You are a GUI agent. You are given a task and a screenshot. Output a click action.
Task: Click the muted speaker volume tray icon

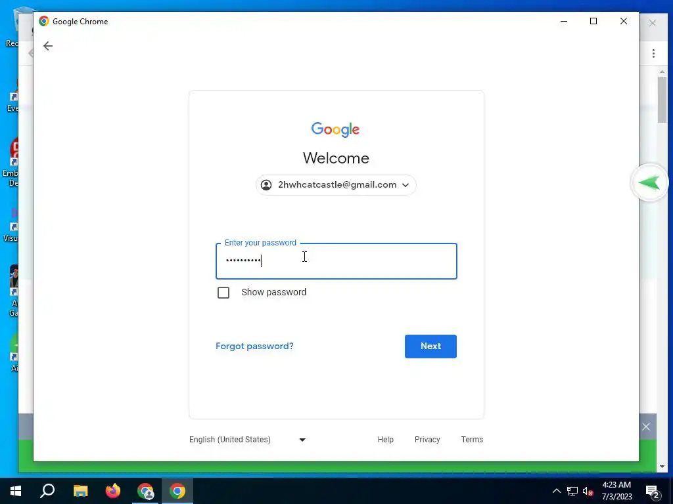[x=588, y=491]
